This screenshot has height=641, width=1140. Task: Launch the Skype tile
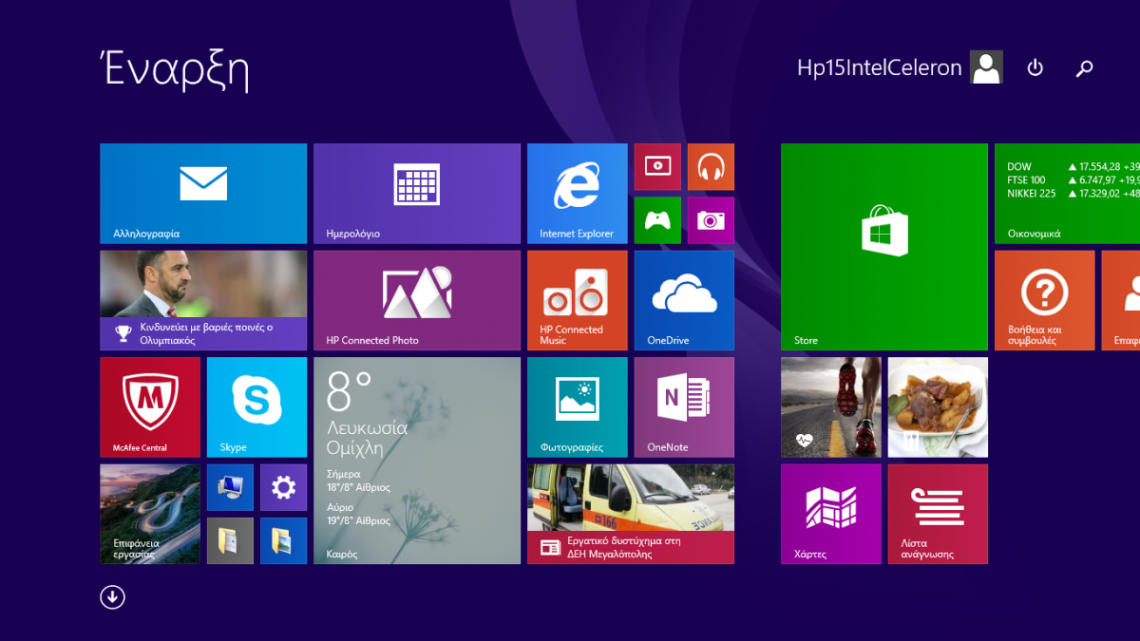pyautogui.click(x=256, y=407)
